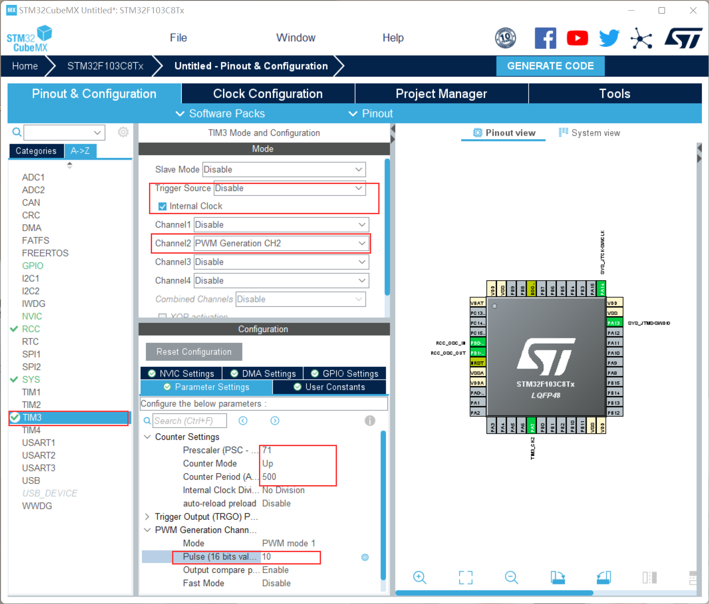The image size is (709, 604).
Task: Click the parameter search magnifier icon
Action: (147, 420)
